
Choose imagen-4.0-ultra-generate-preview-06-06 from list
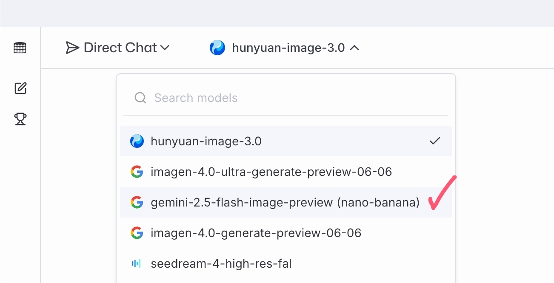point(271,172)
